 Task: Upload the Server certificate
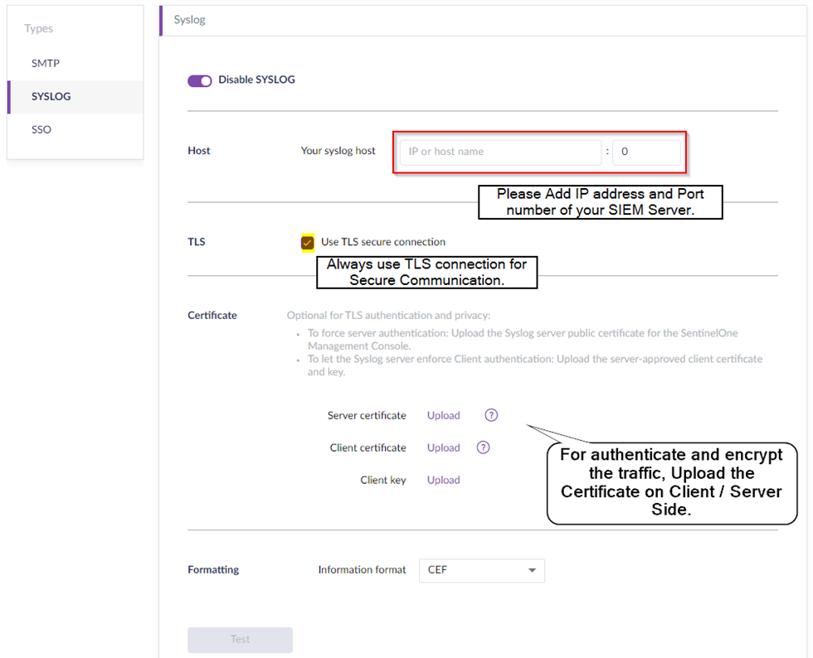(x=443, y=415)
